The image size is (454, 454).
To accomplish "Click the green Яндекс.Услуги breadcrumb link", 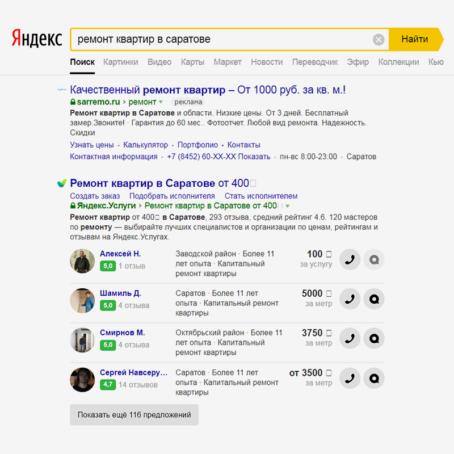I will click(x=106, y=205).
